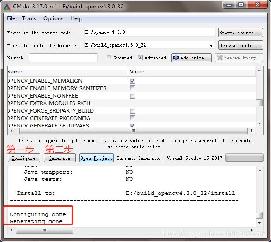Screen dimensions: 271x242
Task: Select OPENCV_ENABLE_MEMALIGN entry name
Action: tap(45, 81)
